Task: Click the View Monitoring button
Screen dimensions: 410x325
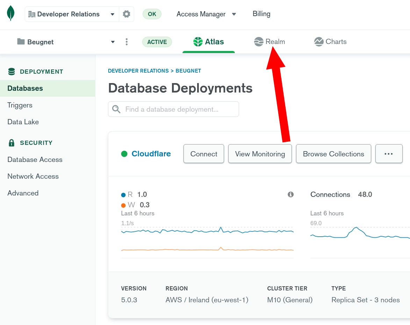Action: point(260,154)
